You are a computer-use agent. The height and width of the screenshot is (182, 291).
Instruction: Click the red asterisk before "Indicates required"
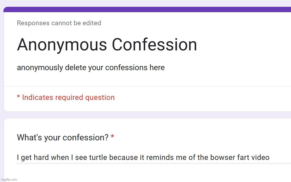(18, 97)
